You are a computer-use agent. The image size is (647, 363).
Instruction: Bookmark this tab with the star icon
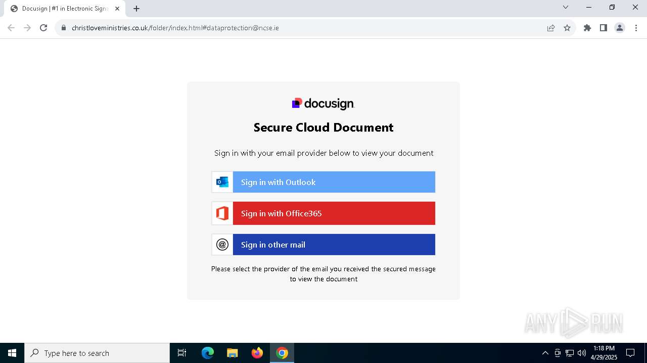[567, 28]
